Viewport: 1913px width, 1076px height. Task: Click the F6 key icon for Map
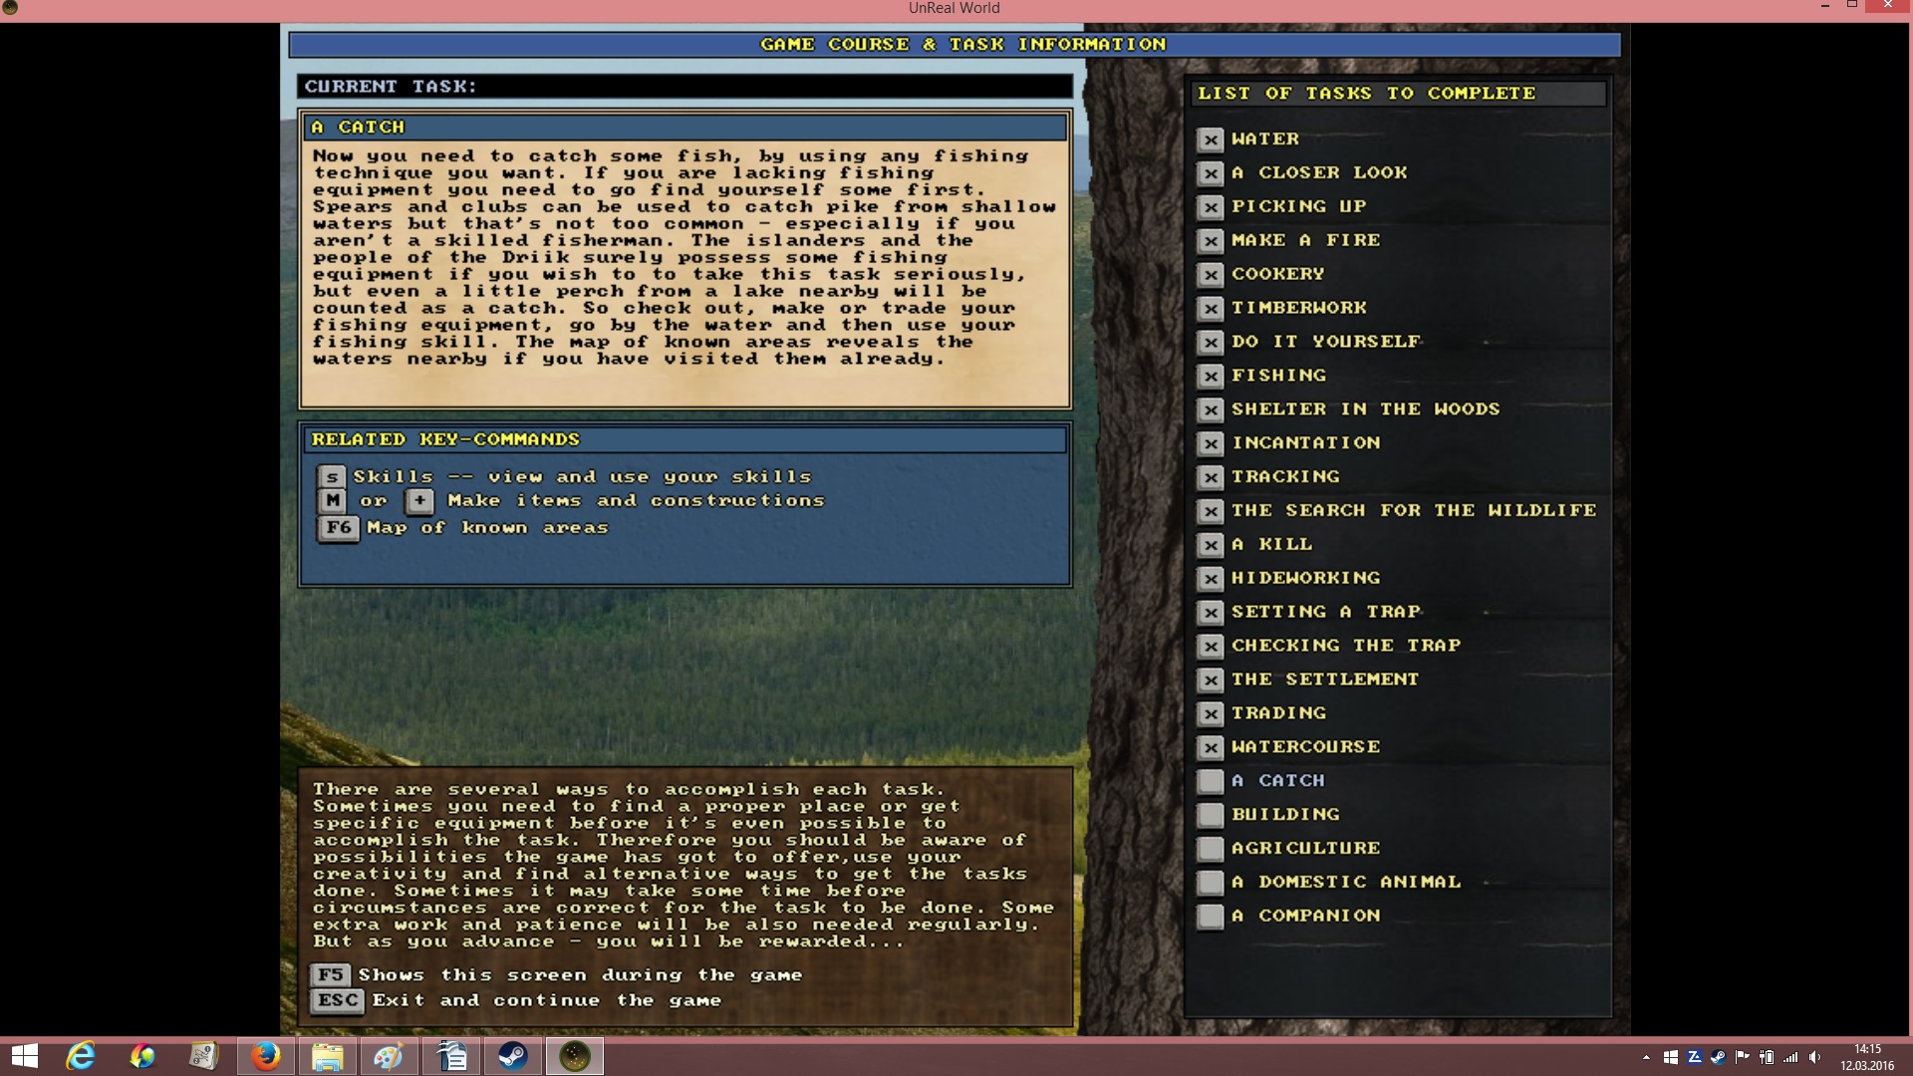339,528
